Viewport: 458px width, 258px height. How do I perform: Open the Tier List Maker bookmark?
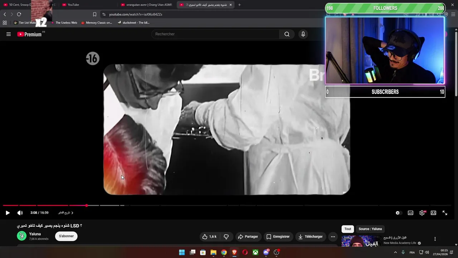click(28, 23)
